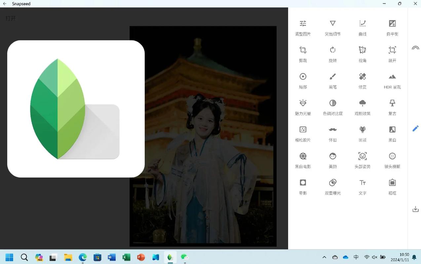Select the Crop (剪裁) tool
This screenshot has height=264, width=421.
[x=303, y=54]
